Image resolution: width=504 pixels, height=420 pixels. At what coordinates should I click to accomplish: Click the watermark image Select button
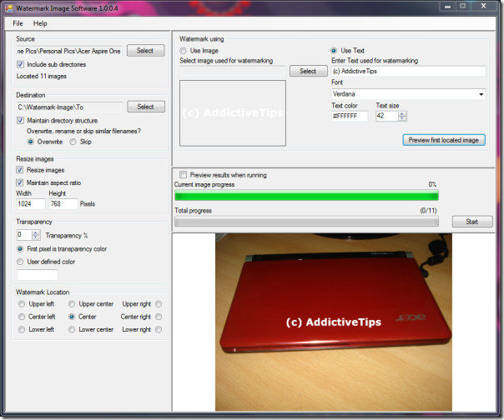308,71
